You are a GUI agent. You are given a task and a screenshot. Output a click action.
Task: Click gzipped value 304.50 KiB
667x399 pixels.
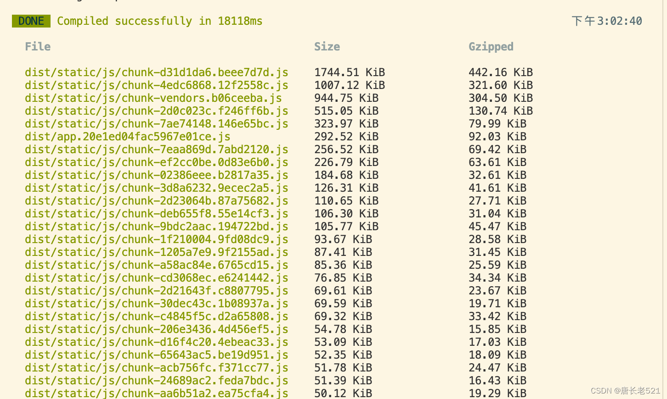pyautogui.click(x=501, y=98)
